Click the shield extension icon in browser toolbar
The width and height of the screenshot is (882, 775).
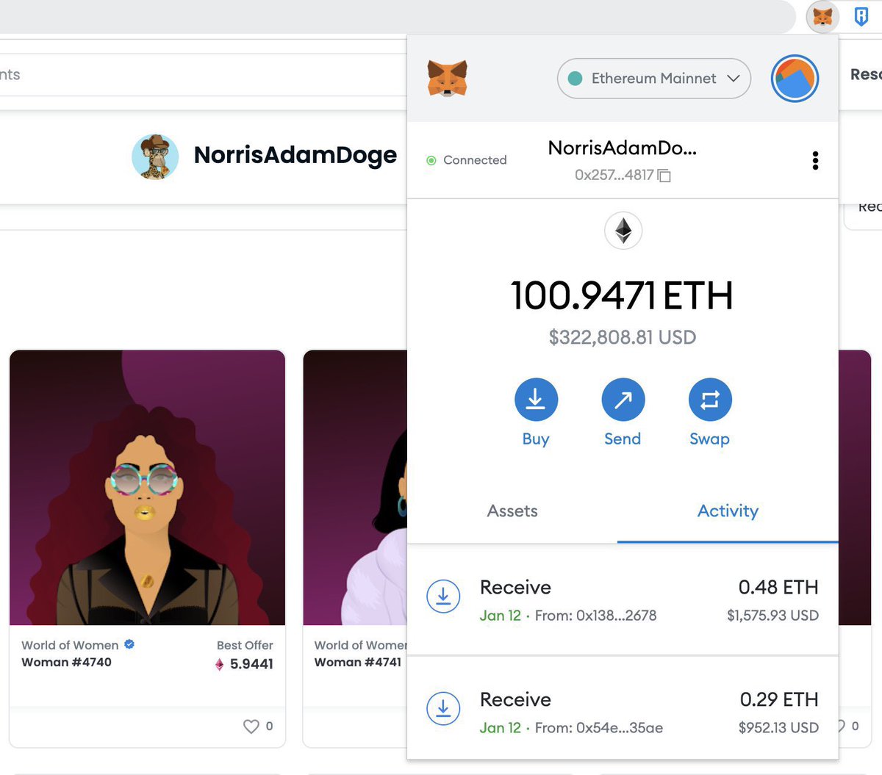(861, 16)
